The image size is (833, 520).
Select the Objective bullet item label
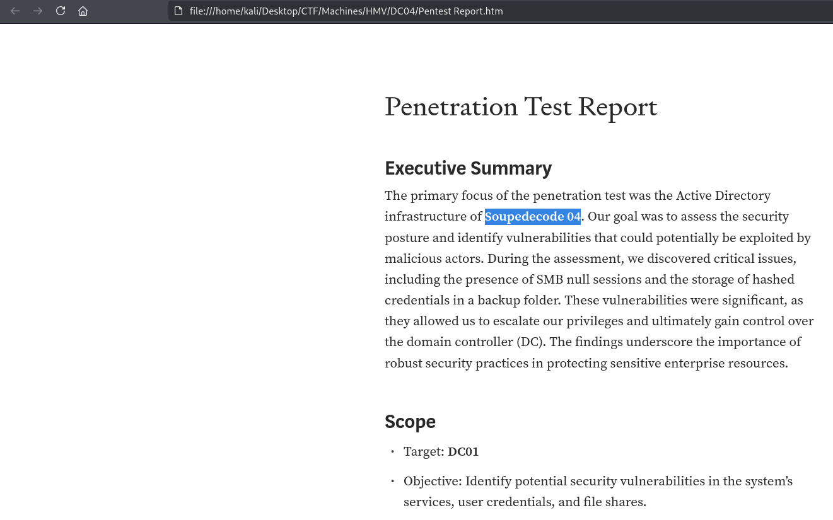point(433,482)
